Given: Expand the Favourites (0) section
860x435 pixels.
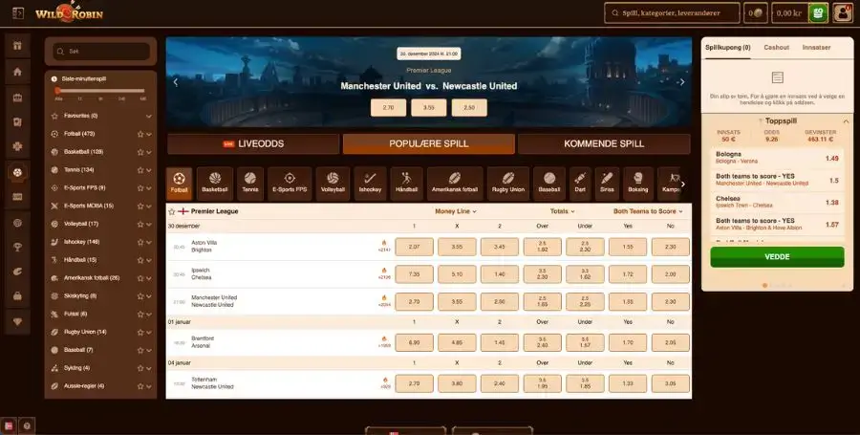Looking at the screenshot, I should coord(149,117).
